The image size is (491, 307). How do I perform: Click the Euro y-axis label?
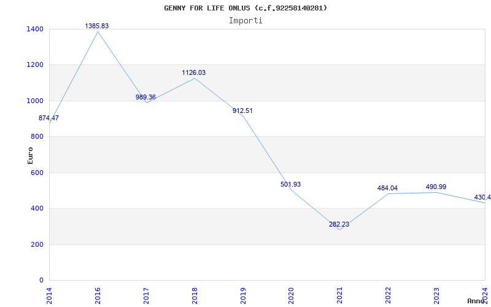click(x=30, y=155)
